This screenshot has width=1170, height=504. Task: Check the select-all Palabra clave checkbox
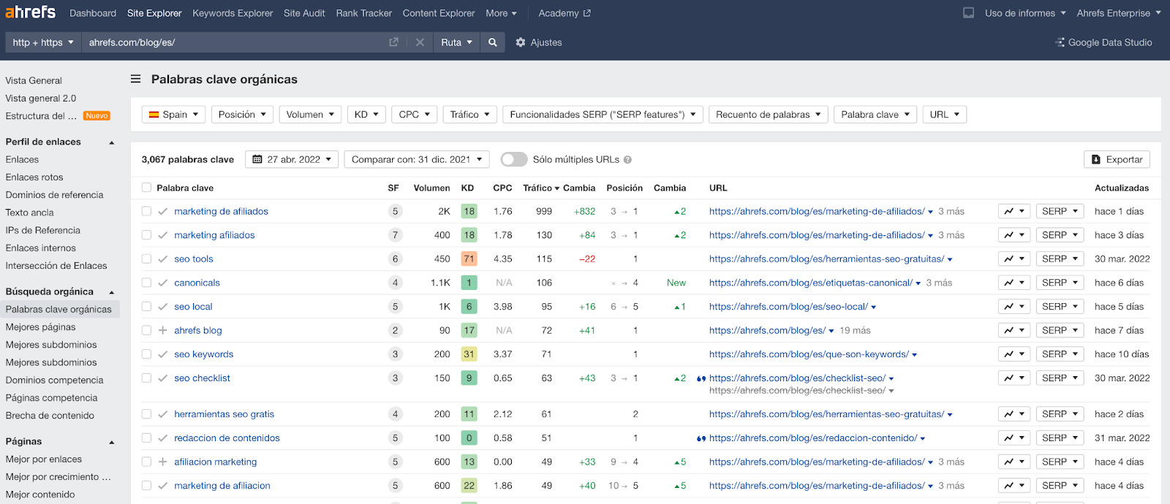coord(146,188)
